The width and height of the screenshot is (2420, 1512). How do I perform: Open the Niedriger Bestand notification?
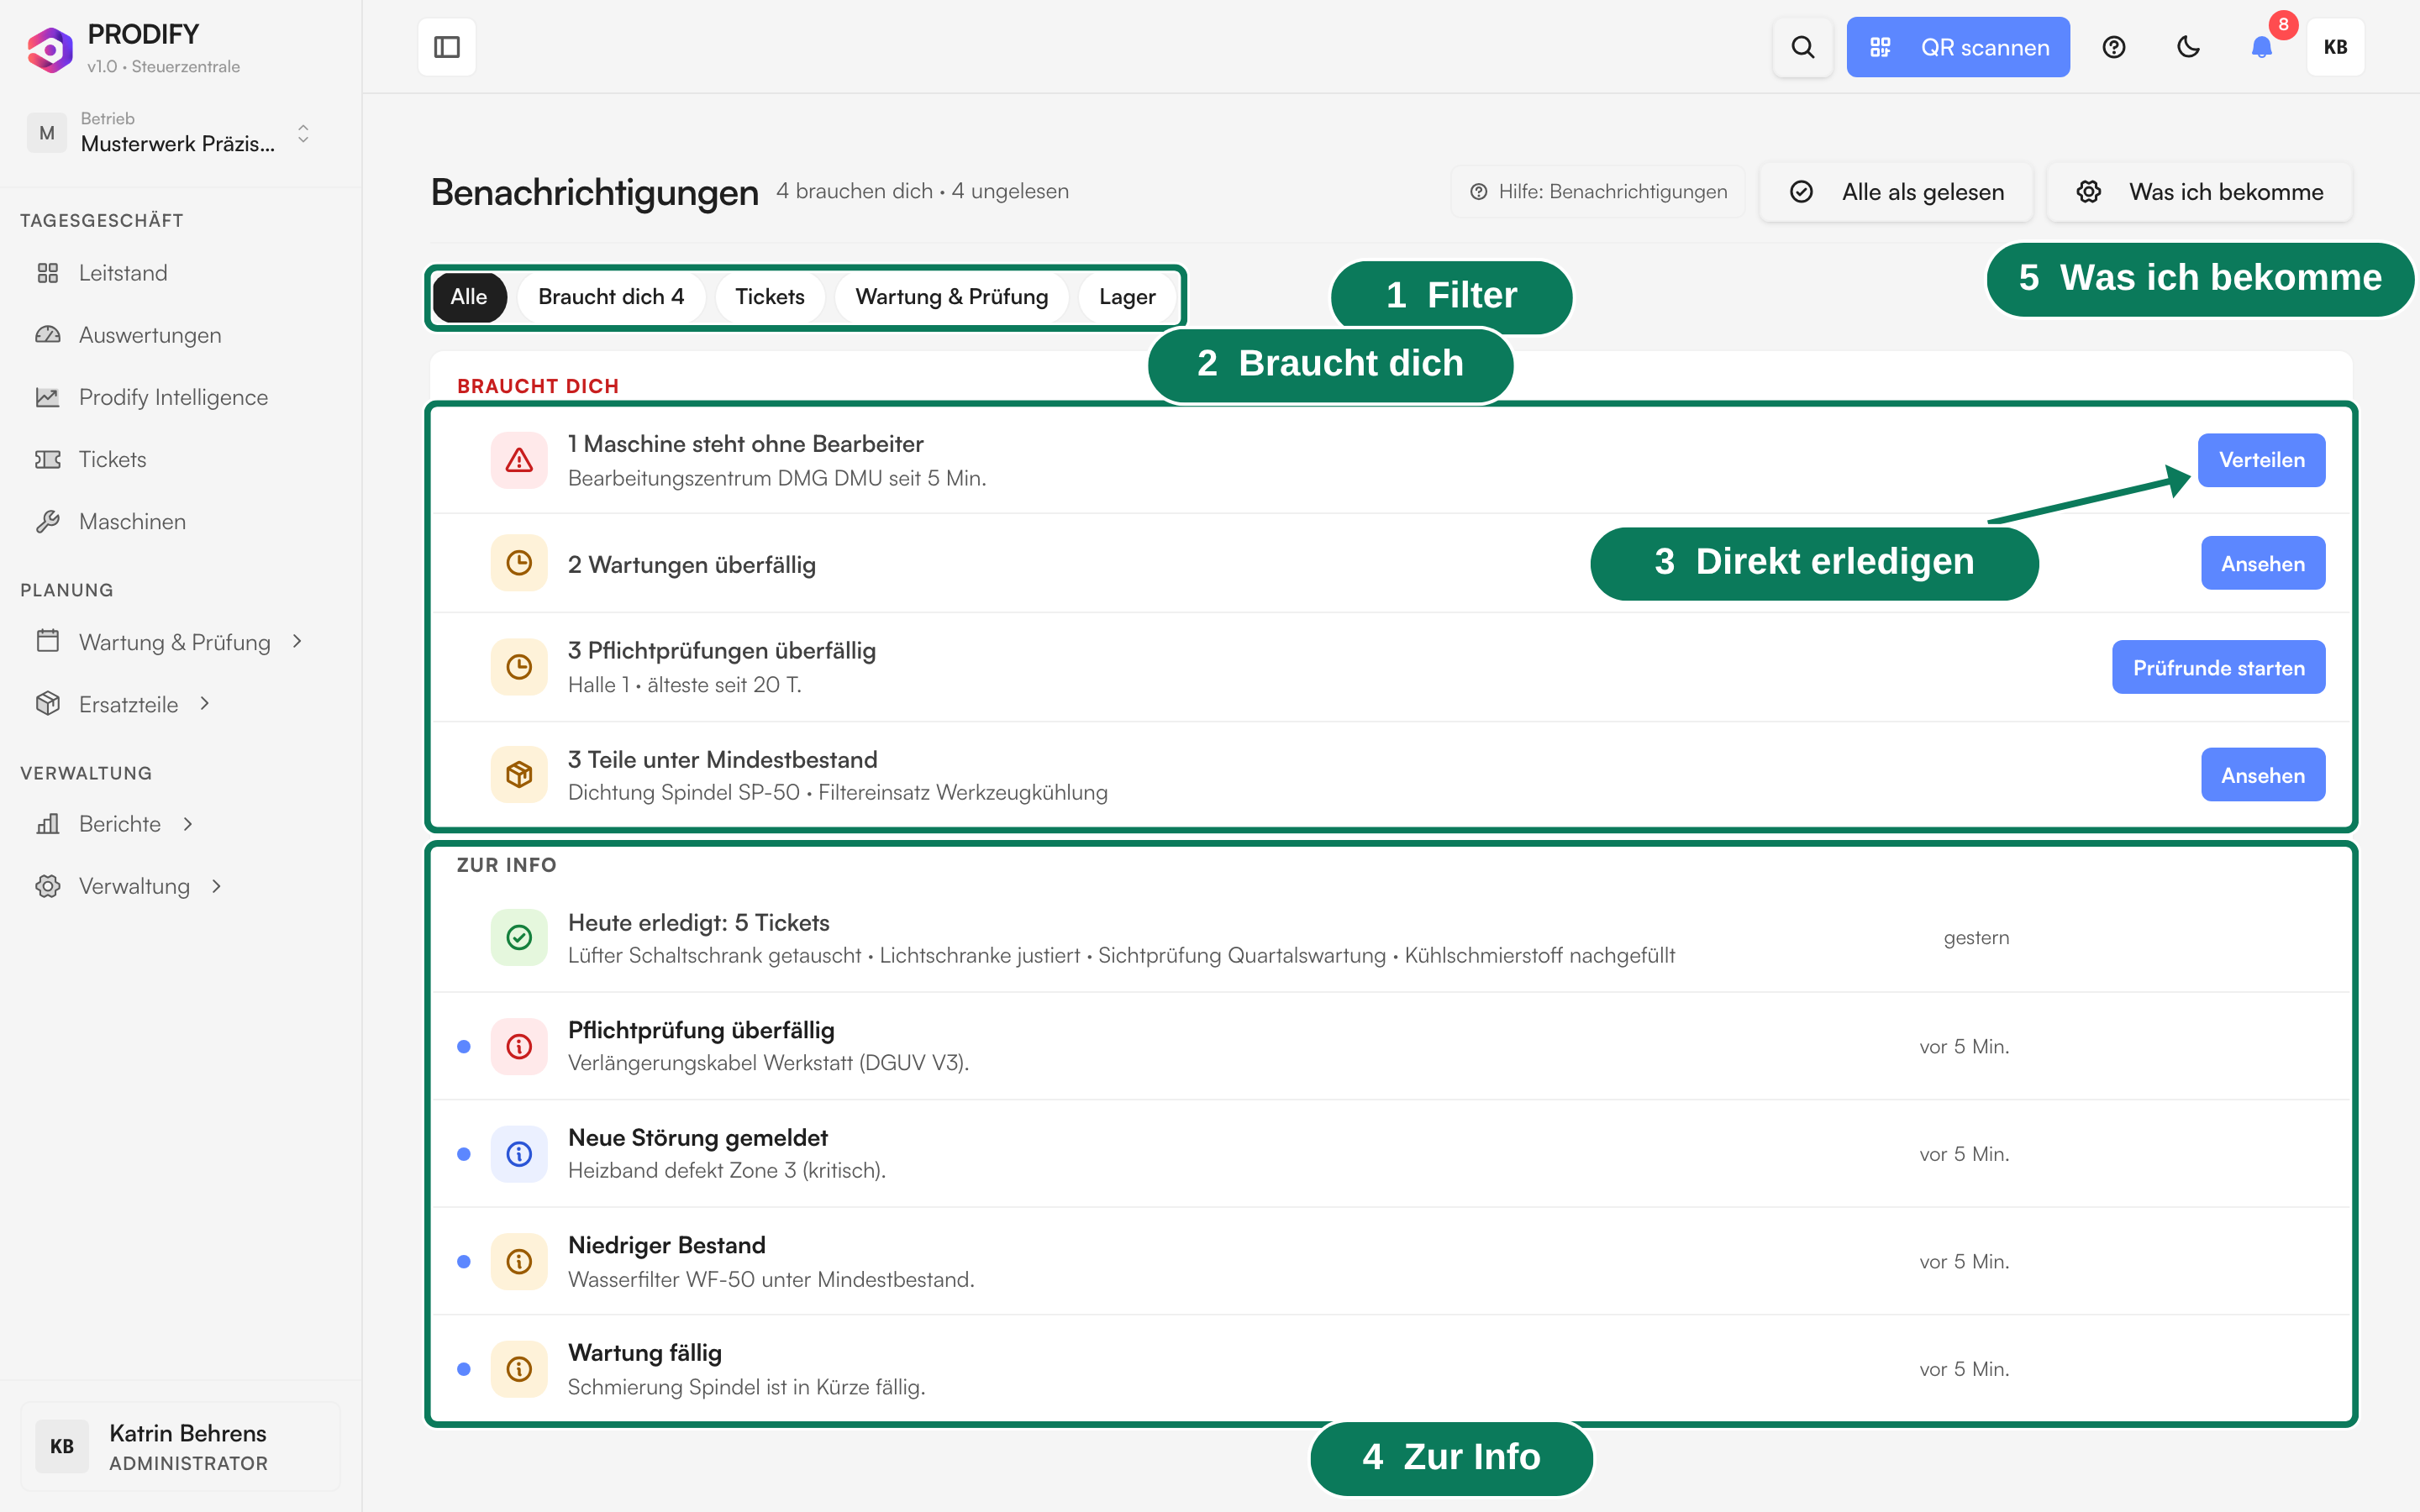pyautogui.click(x=1390, y=1261)
